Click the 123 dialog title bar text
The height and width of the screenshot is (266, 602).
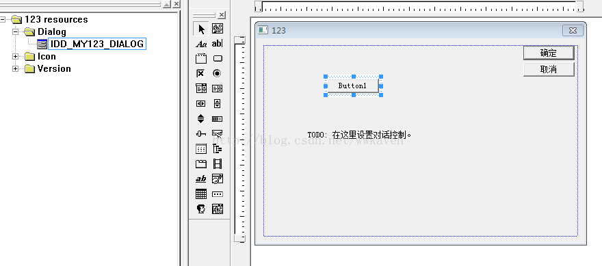(x=278, y=30)
